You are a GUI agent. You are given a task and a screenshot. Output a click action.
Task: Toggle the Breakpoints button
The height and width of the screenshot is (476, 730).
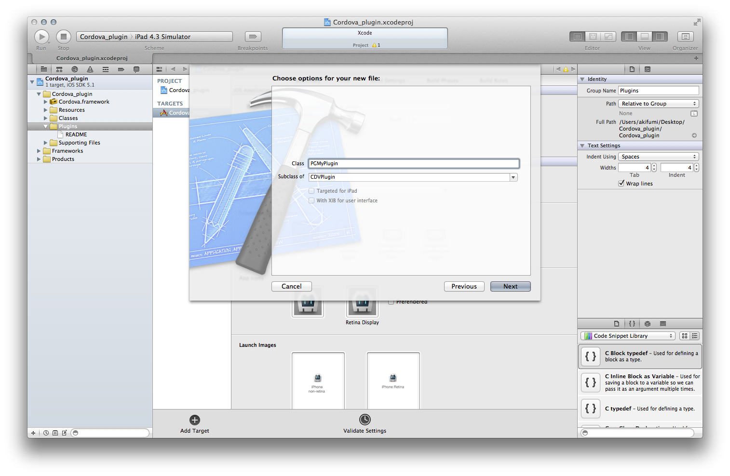coord(253,37)
